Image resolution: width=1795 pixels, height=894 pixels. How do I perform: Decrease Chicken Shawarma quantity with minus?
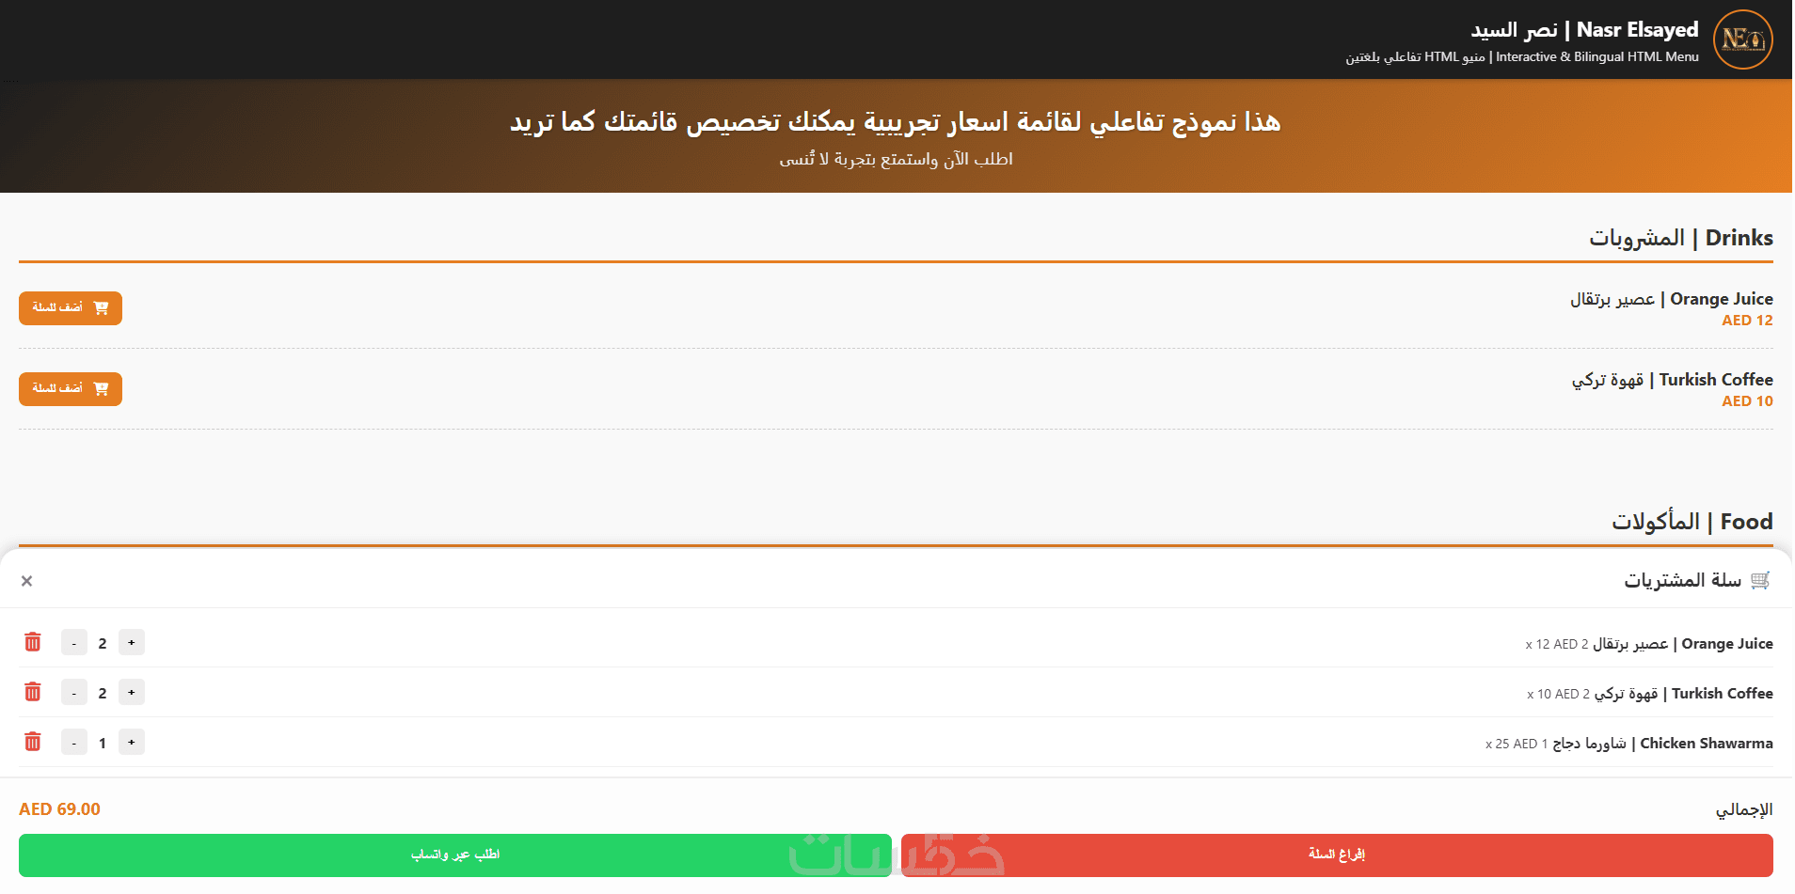click(x=74, y=743)
